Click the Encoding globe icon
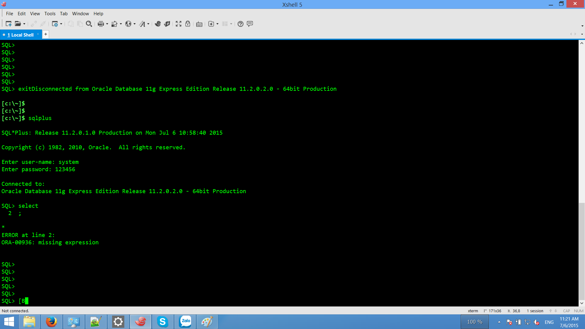Screen dimensions: 585x329 click(128, 24)
